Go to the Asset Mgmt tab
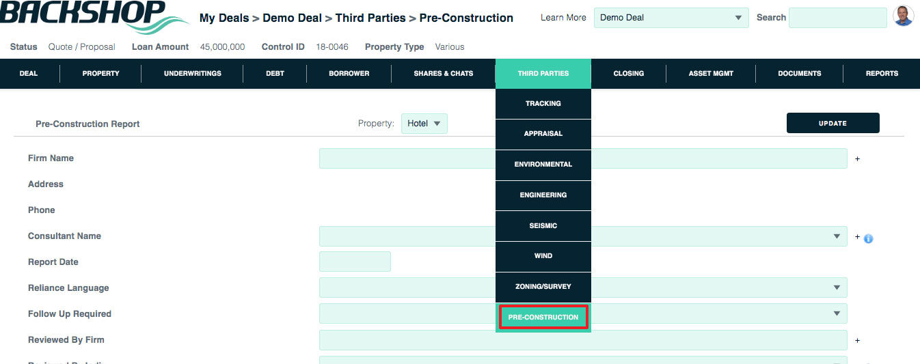920x364 pixels. tap(712, 74)
